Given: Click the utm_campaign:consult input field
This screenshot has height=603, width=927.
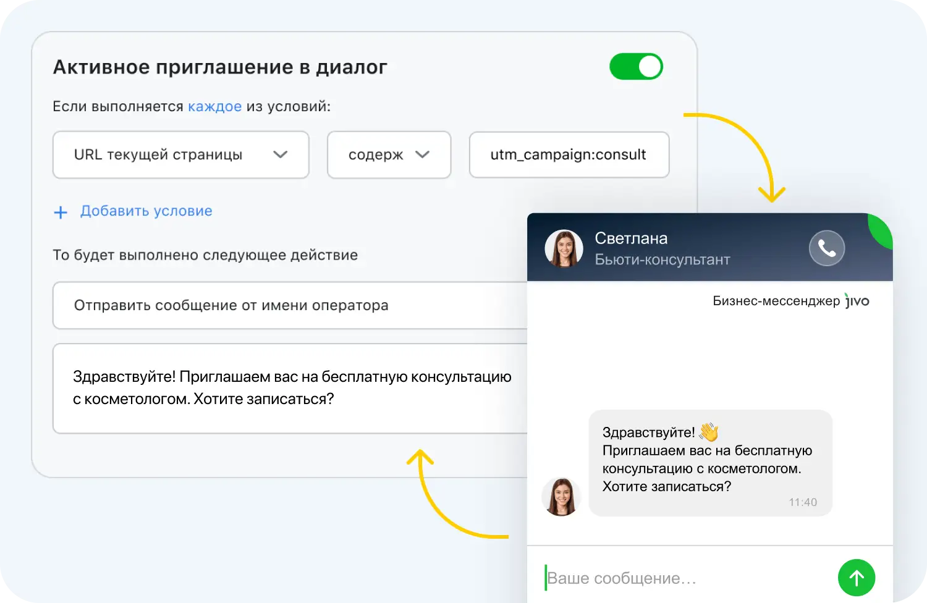Looking at the screenshot, I should tap(569, 154).
